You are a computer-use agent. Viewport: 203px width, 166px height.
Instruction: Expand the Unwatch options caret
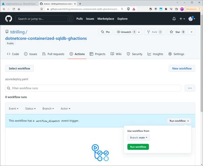139,32
